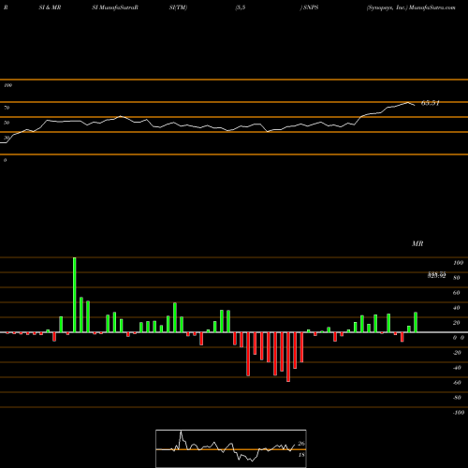The width and height of the screenshot is (468, 468).
Task: Click the 65.51 RSI value label
Action: [431, 103]
